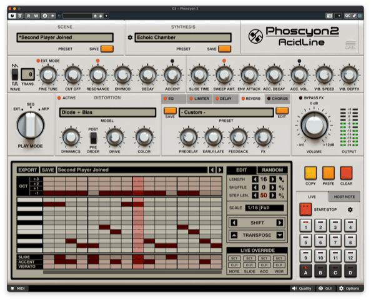
Task: Shift pattern right with SHIFT arrow
Action: click(279, 222)
